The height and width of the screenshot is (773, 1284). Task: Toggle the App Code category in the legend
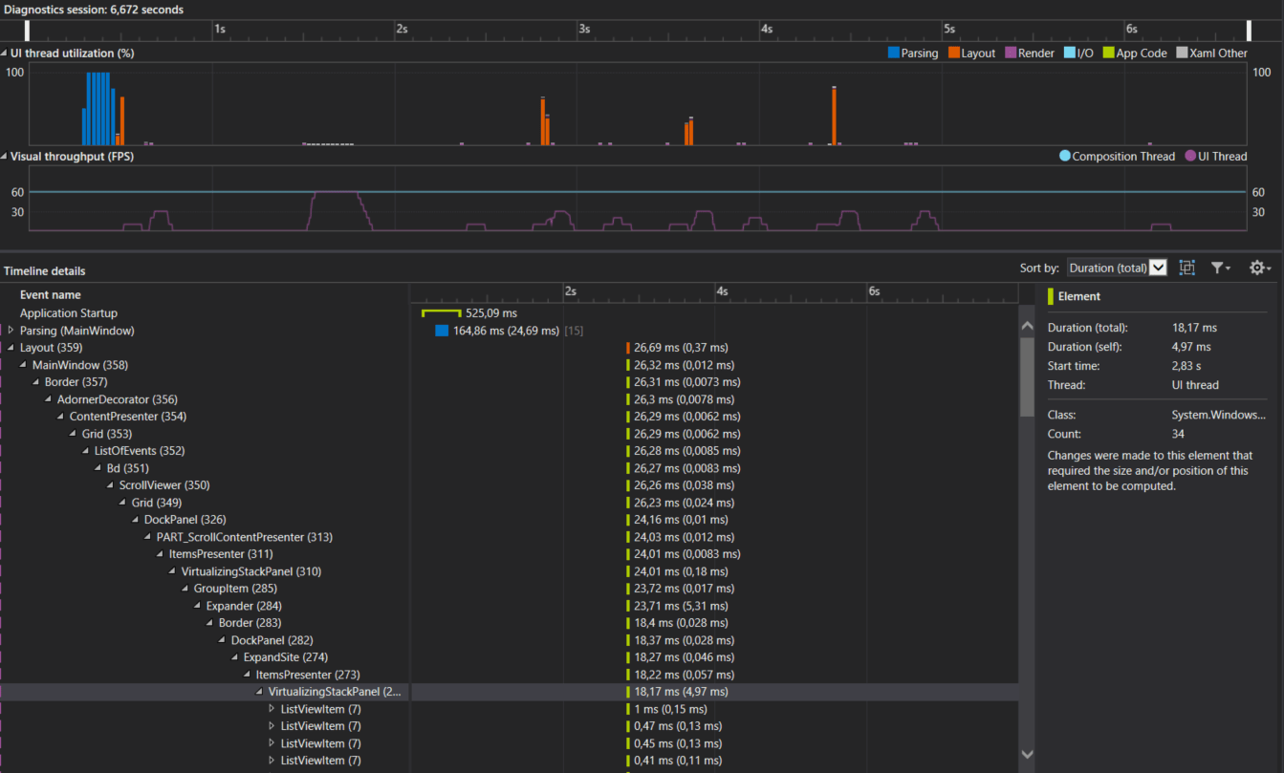coord(1107,53)
